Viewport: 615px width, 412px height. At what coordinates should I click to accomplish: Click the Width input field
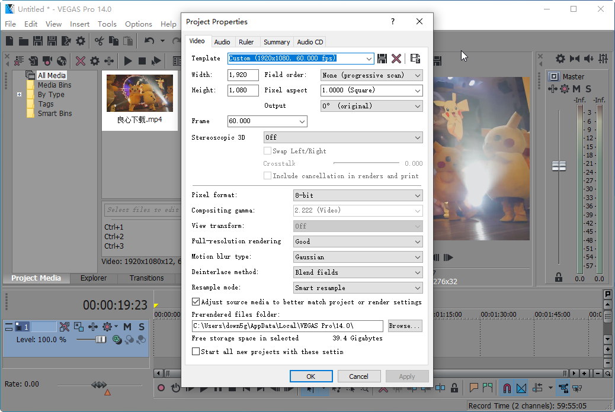[243, 75]
